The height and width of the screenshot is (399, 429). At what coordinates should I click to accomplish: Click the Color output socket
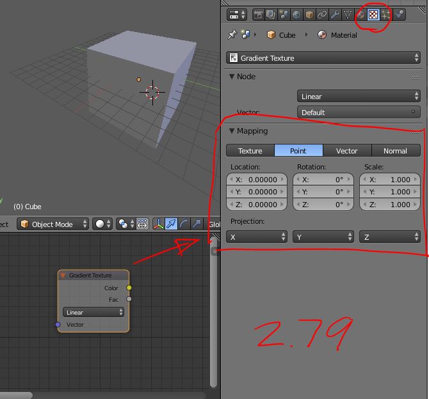129,288
